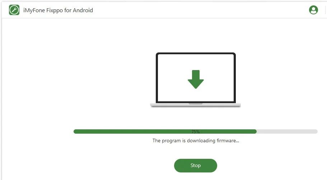Click the vertical divider beside the account icon
327x180 pixels.
coord(325,10)
